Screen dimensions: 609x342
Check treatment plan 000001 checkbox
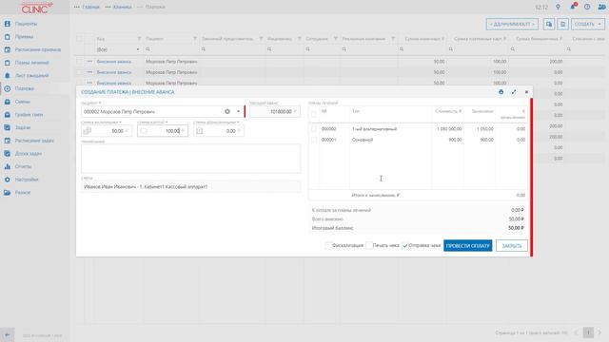pos(314,140)
